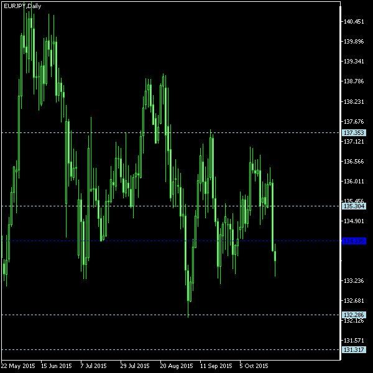373x373 pixels.
Task: Click the 131.571 price scale value
Action: [x=354, y=341]
